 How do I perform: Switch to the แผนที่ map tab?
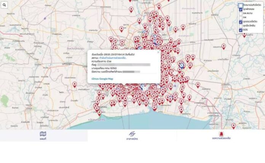[x=43, y=136]
